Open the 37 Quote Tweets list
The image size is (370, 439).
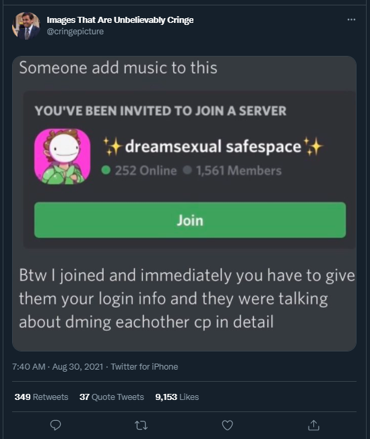112,397
